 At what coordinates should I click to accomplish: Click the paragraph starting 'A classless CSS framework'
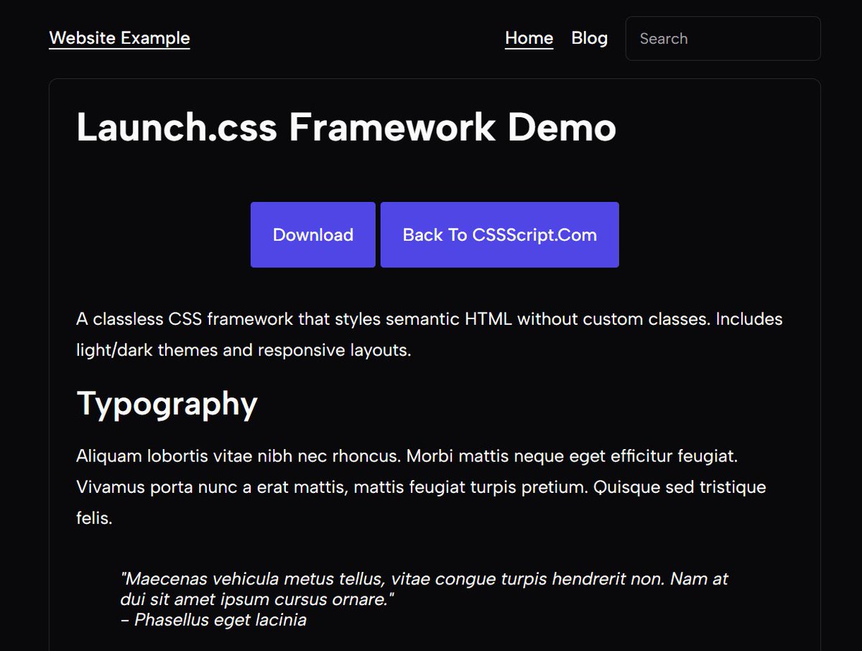430,335
